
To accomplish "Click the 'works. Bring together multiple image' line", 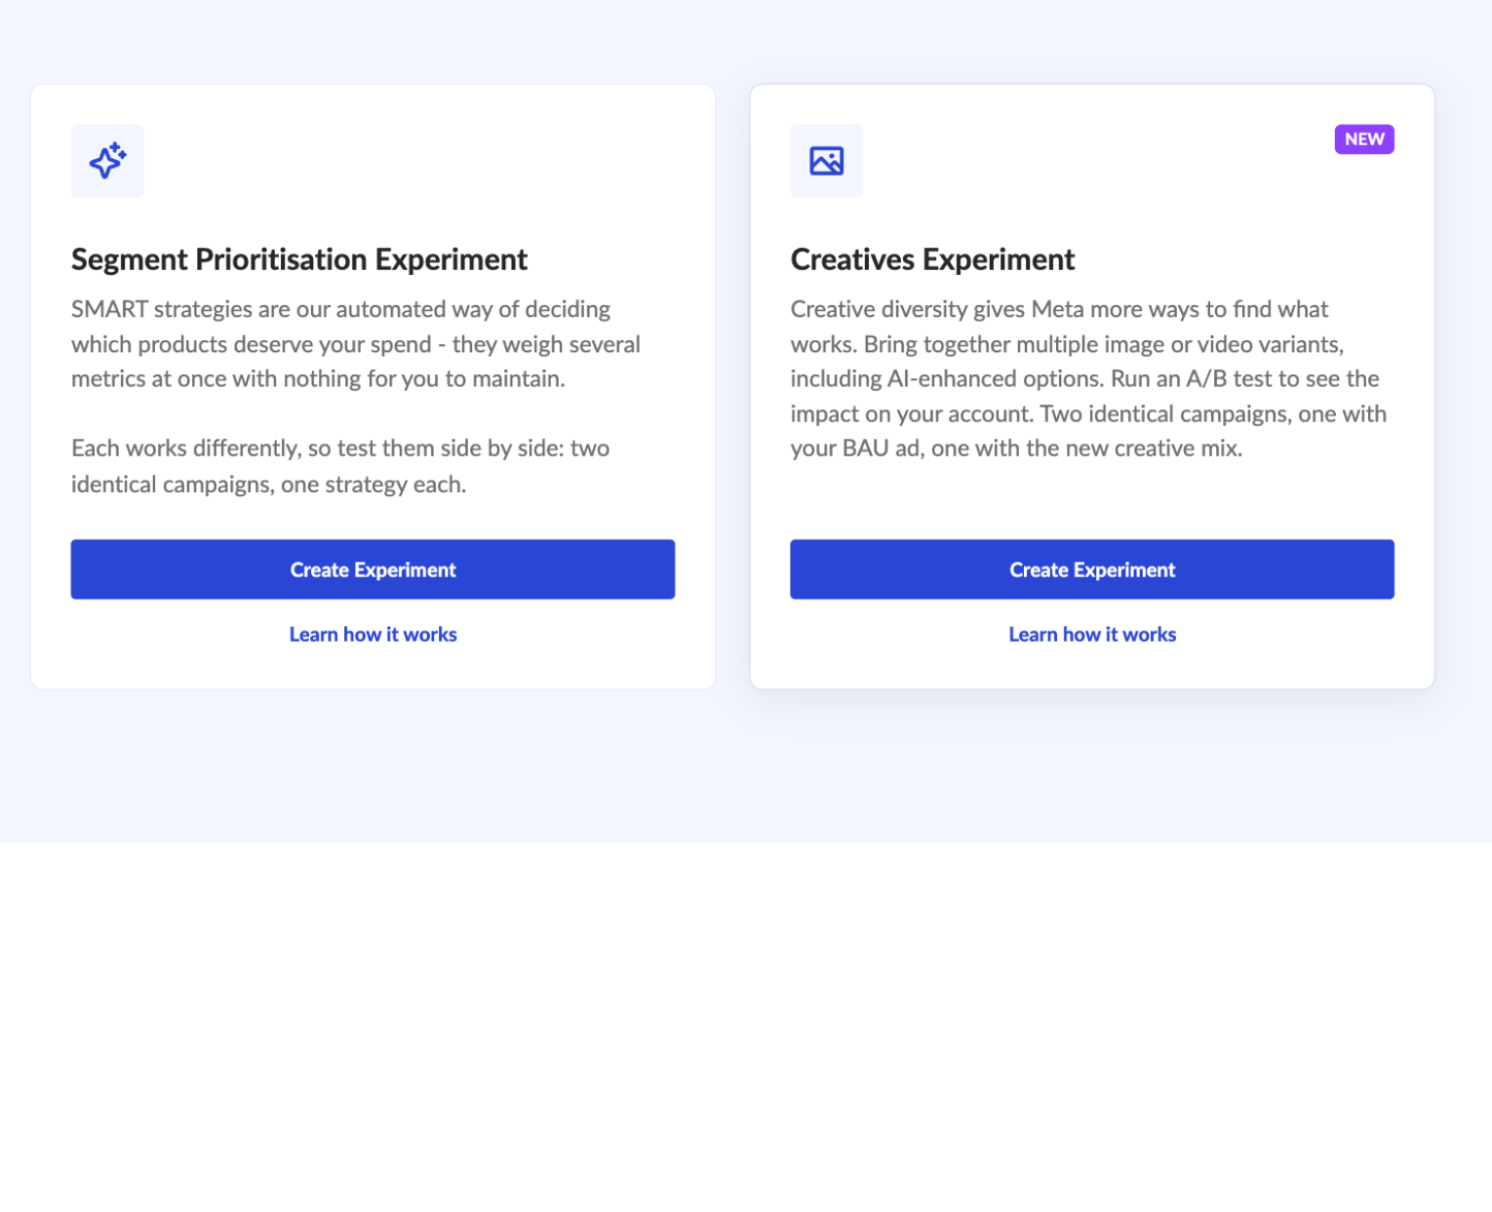I will (x=1067, y=344).
